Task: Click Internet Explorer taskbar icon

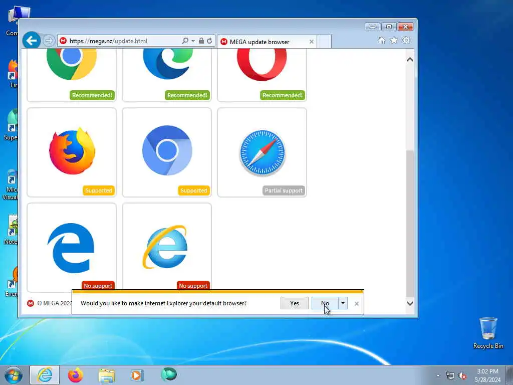Action: (x=45, y=375)
